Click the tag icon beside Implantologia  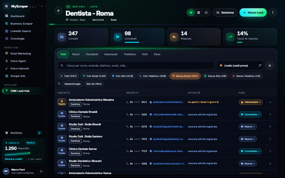pyautogui.click(x=59, y=84)
